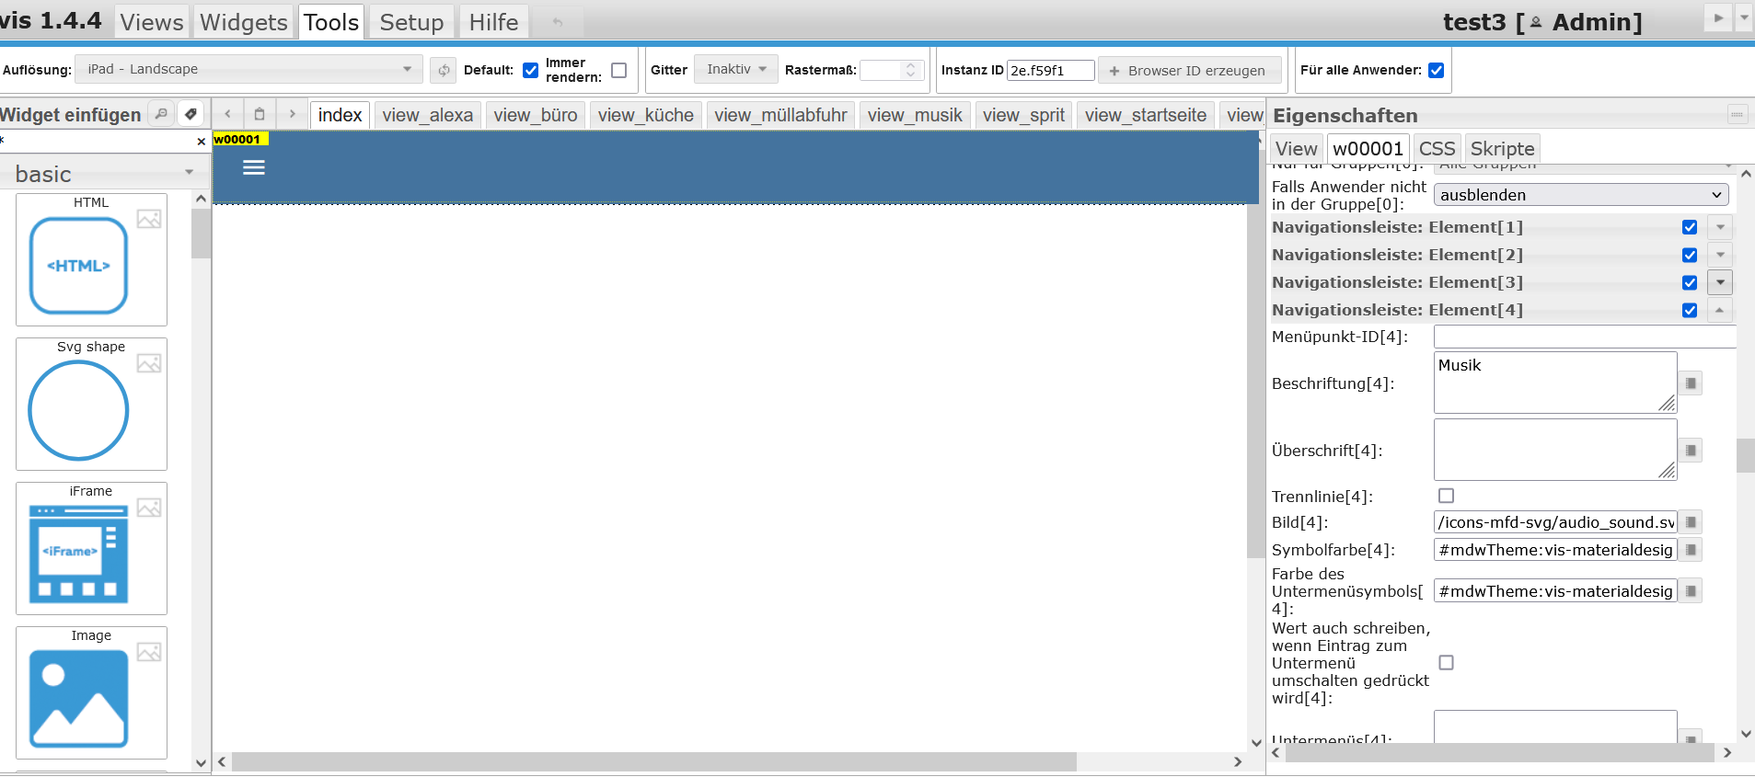Check Wert auch schreiben Untermenü[4] checkbox
Screen dimensions: 1755x777
coord(1447,662)
